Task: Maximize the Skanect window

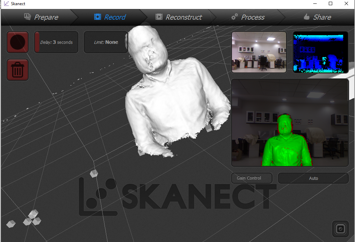Action: [x=330, y=4]
